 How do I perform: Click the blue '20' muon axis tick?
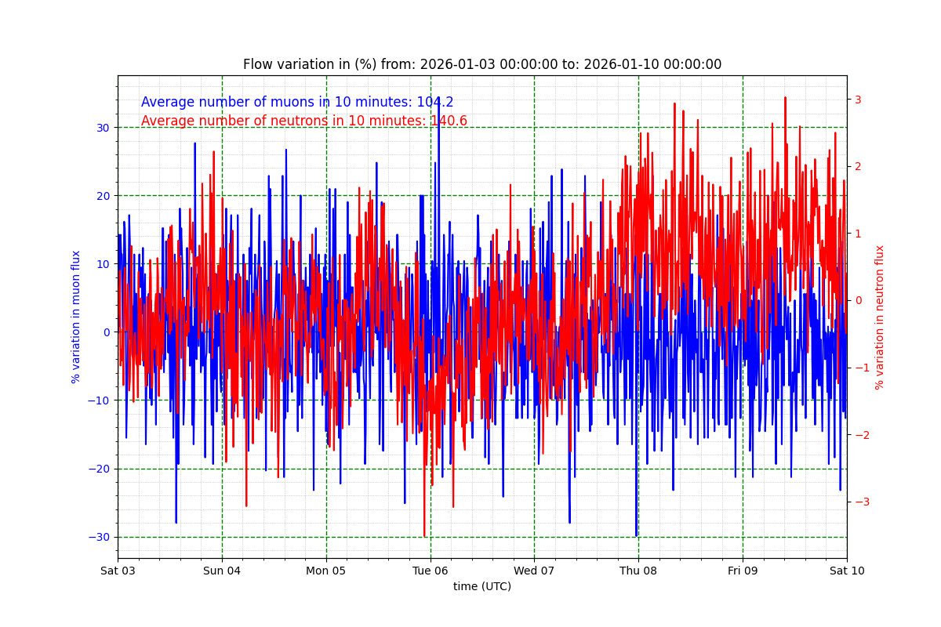click(104, 195)
